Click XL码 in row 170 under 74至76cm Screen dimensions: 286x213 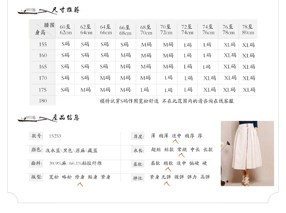(x=210, y=78)
